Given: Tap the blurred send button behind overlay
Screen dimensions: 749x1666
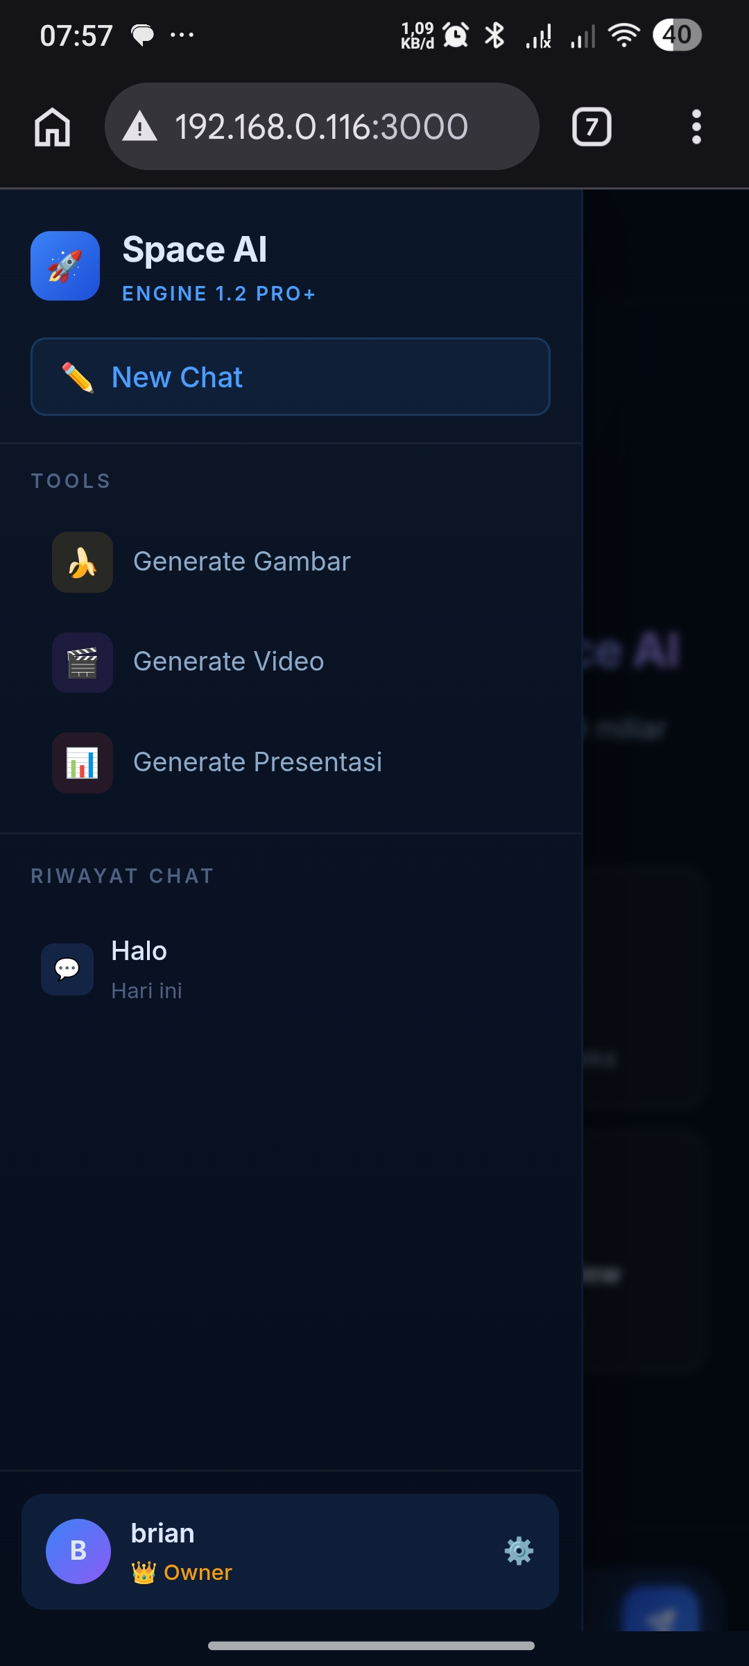Looking at the screenshot, I should [x=662, y=1610].
